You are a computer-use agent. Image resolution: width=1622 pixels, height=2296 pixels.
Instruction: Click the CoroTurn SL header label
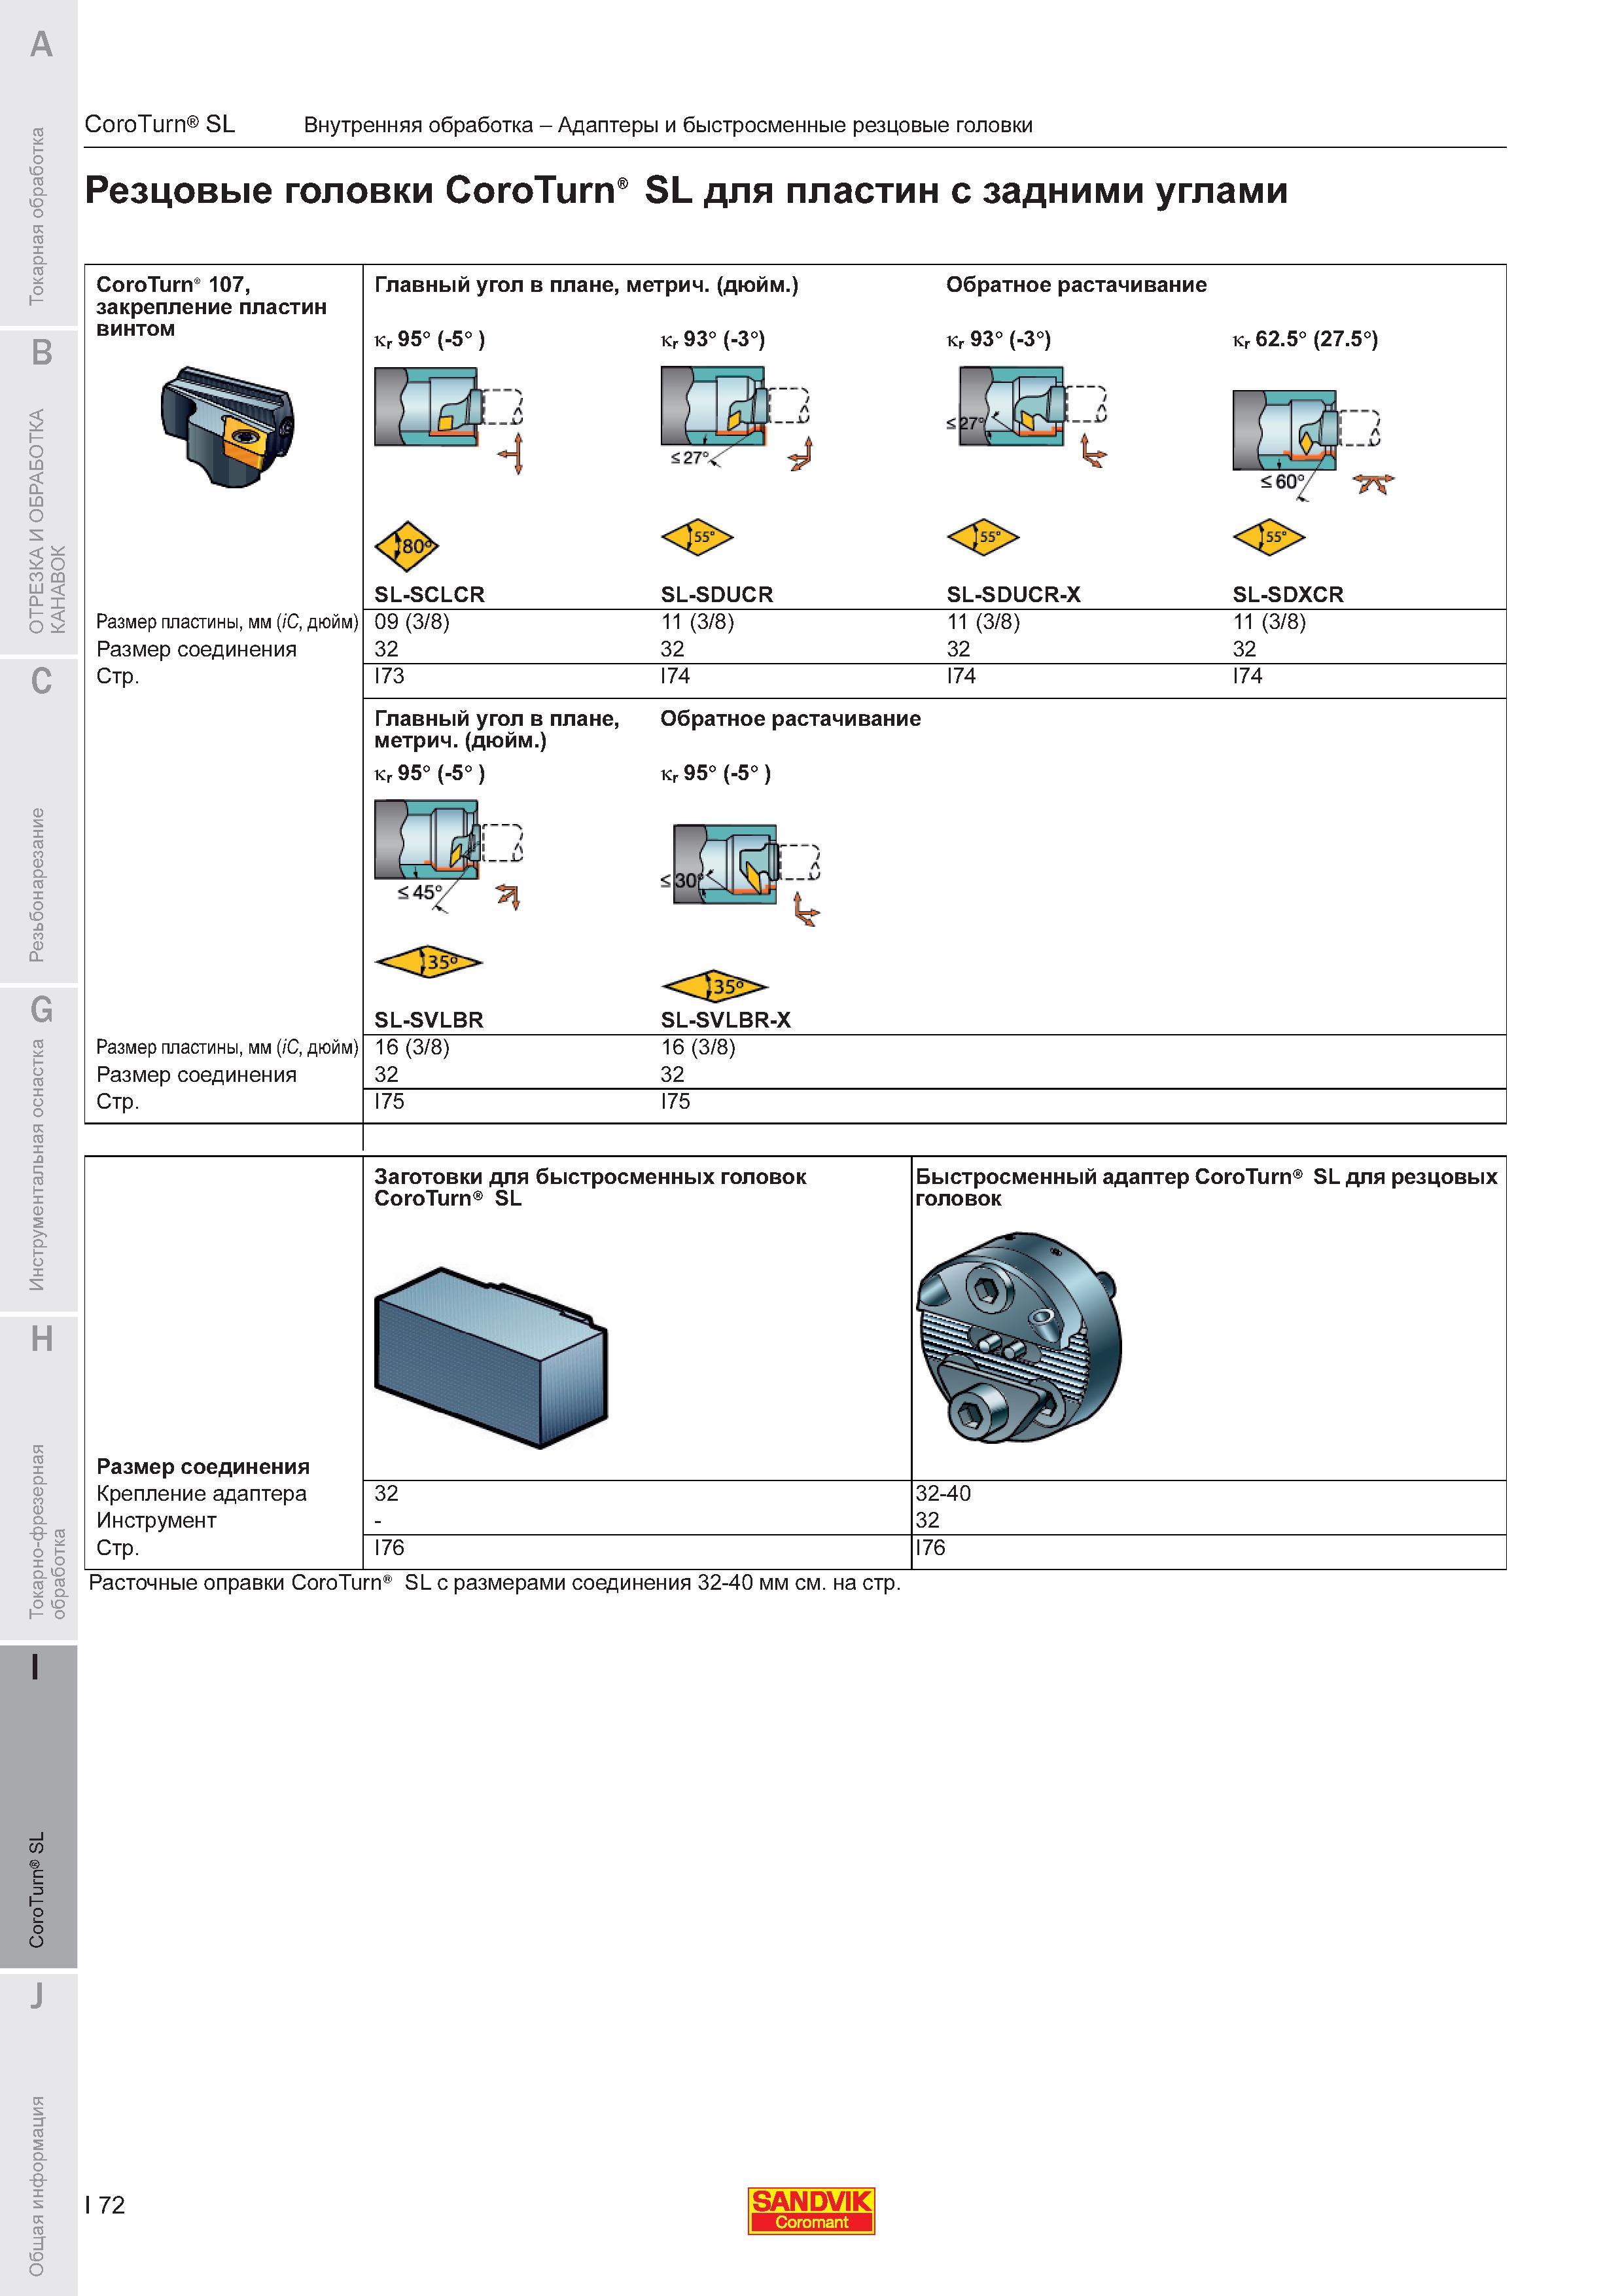(160, 124)
